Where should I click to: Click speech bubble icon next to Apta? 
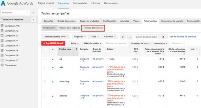108,59
